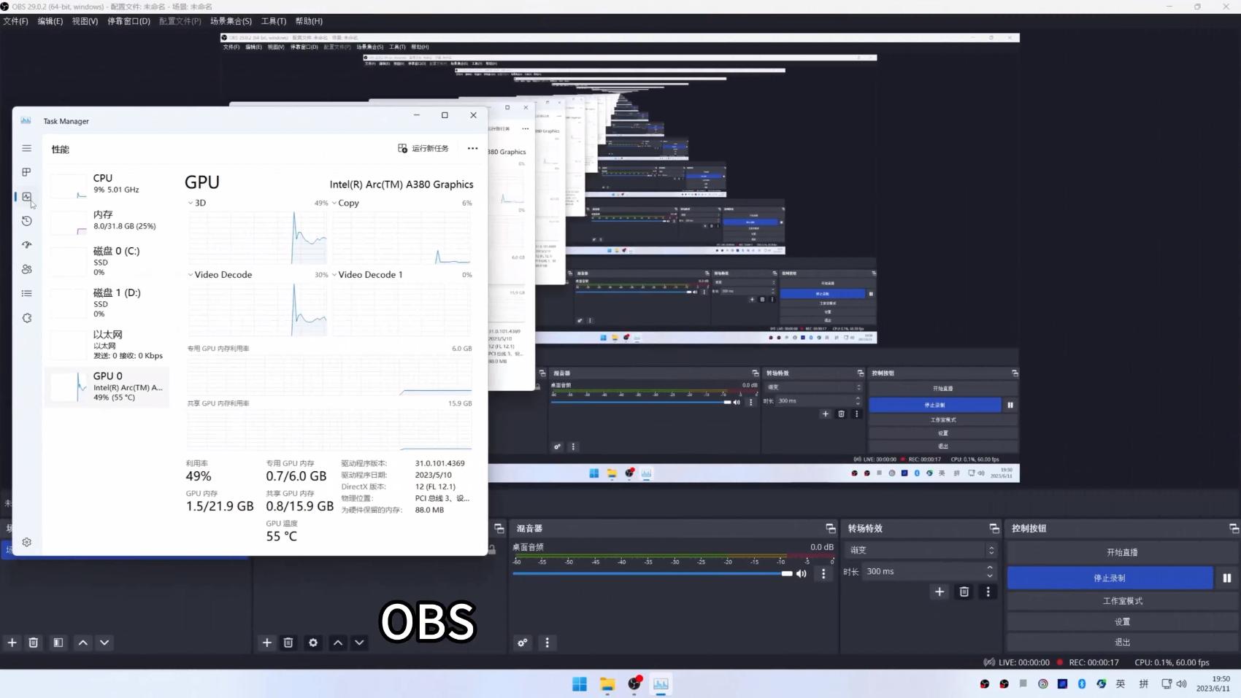This screenshot has width=1241, height=698.
Task: Add a new scene with plus icon
Action: coord(12,643)
